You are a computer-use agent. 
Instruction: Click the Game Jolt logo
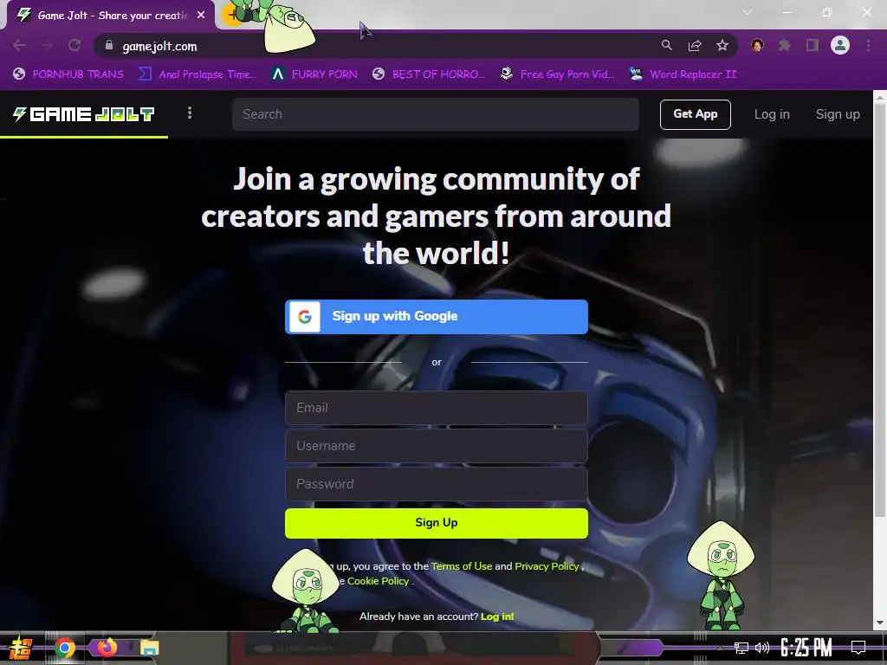(x=84, y=114)
